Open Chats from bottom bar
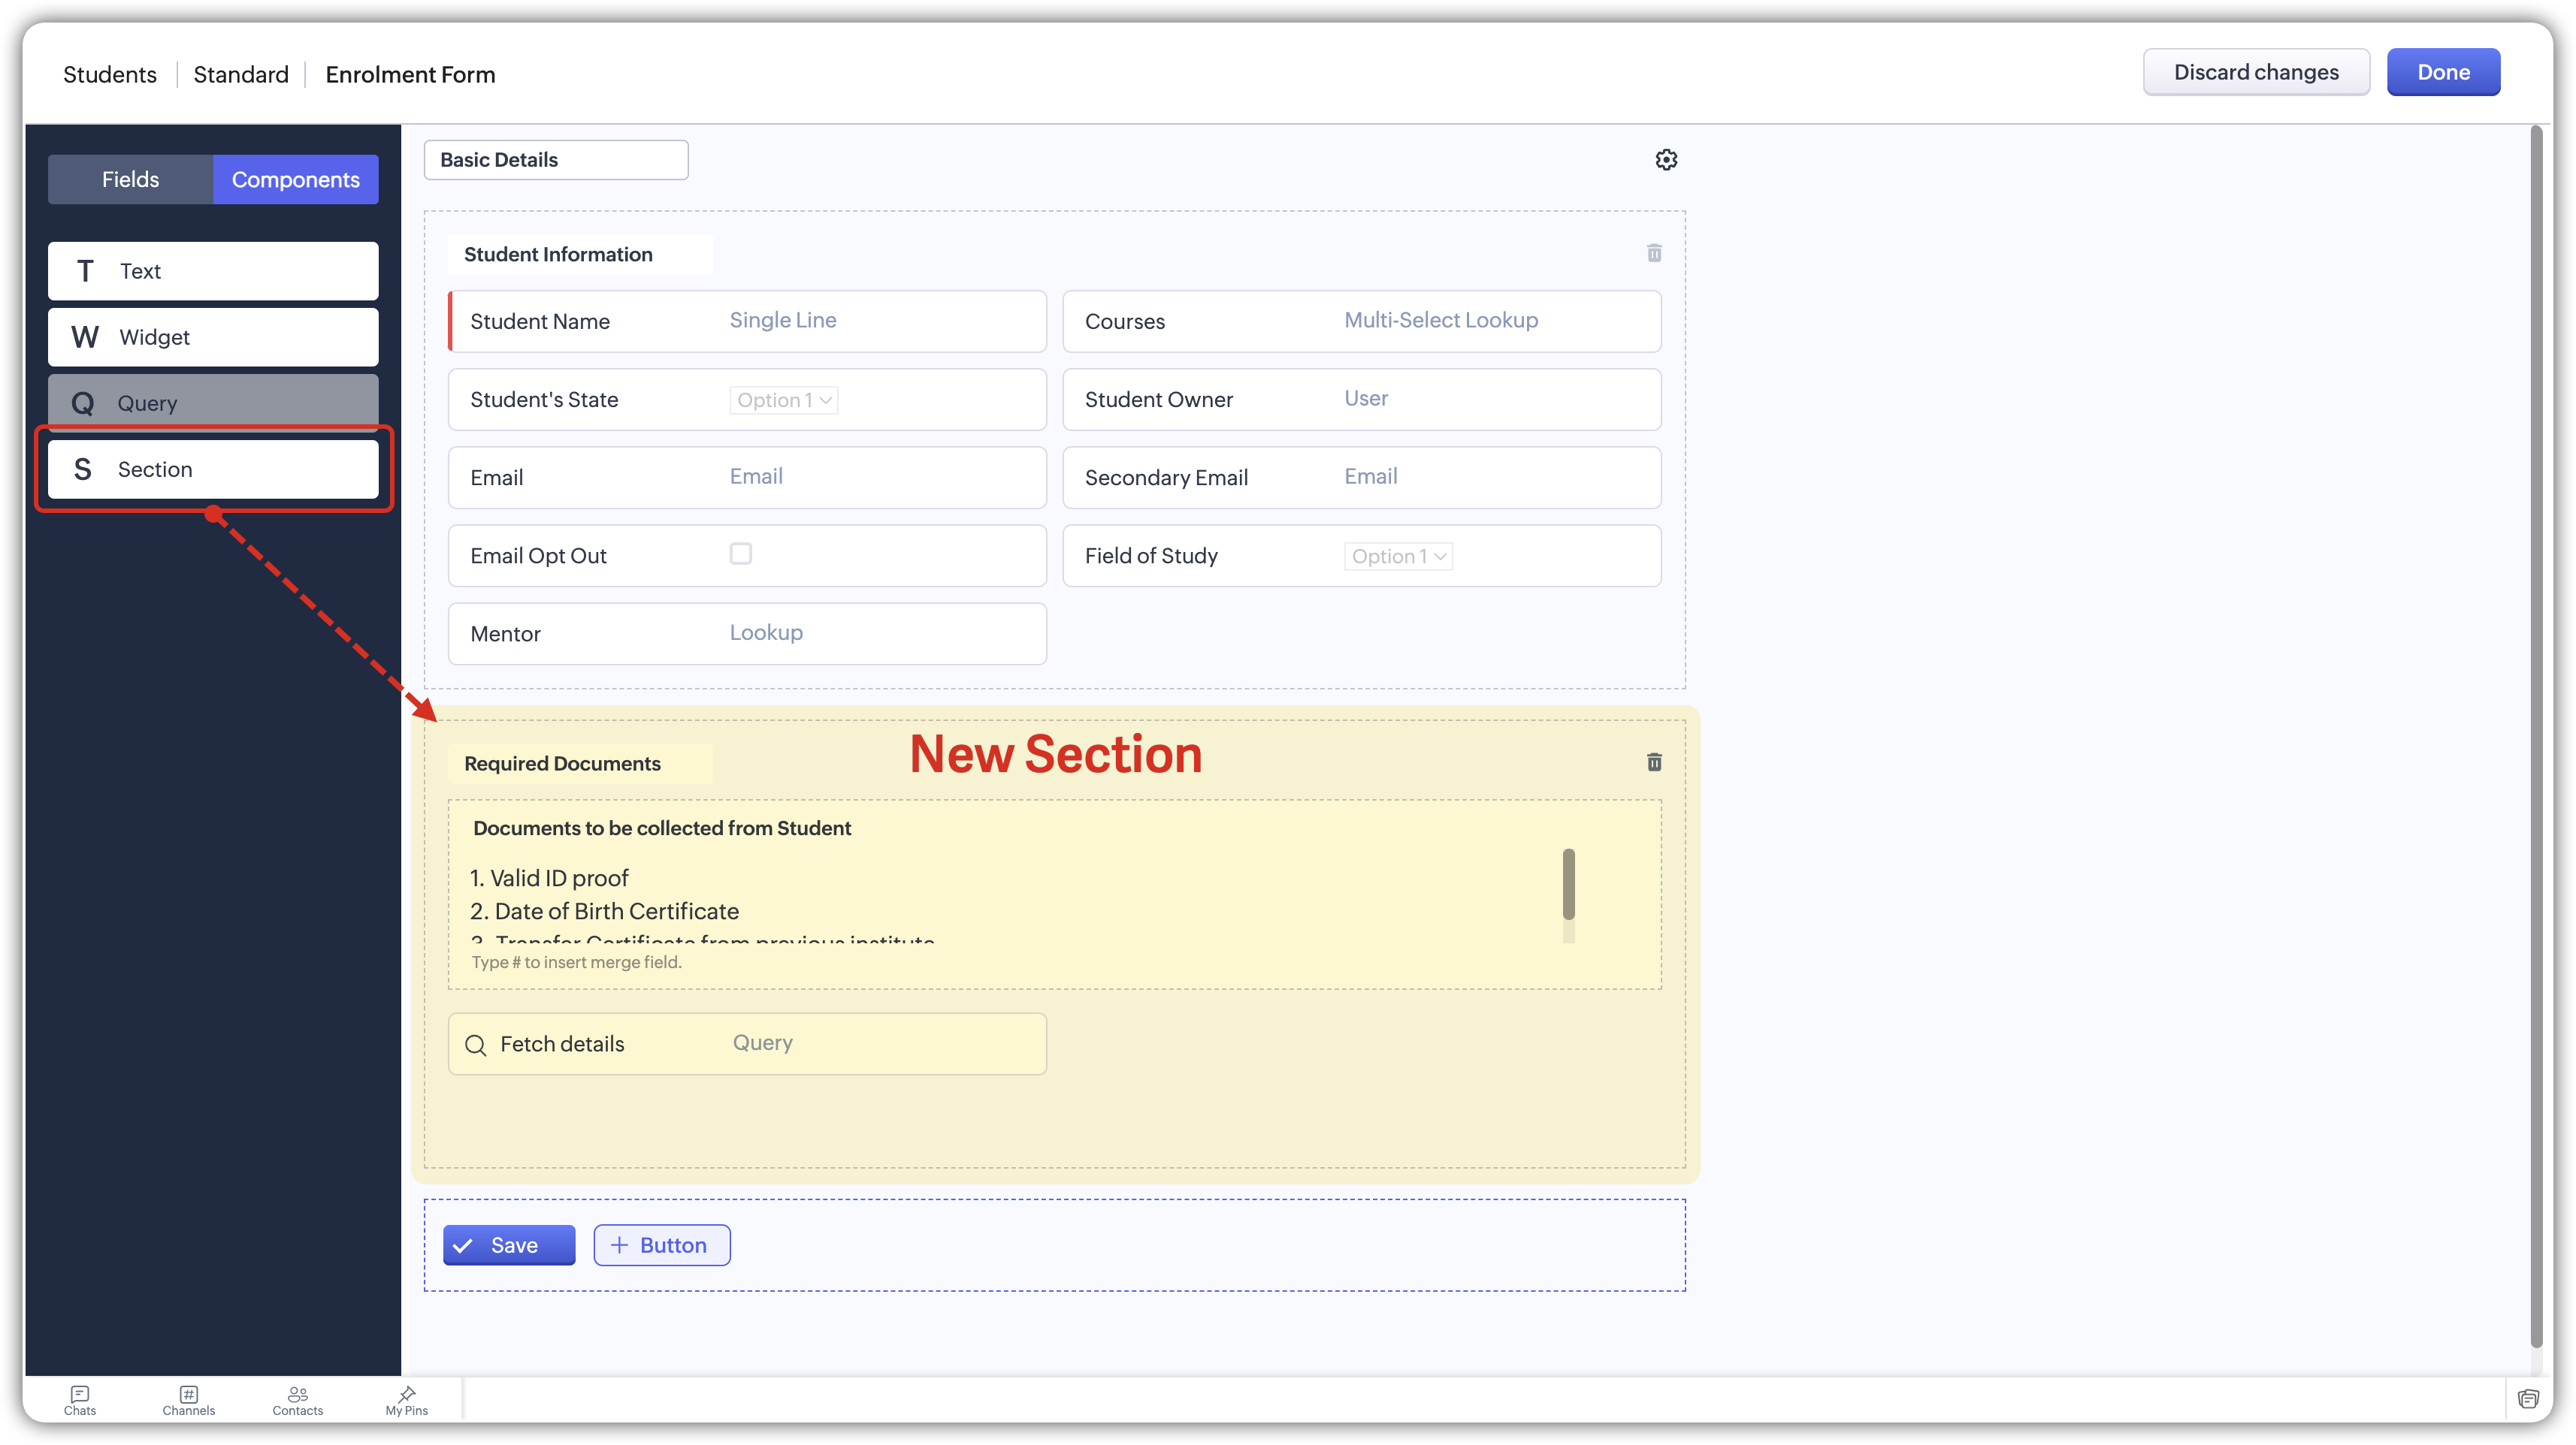Screen dimensions: 2576x1445 [80, 1400]
